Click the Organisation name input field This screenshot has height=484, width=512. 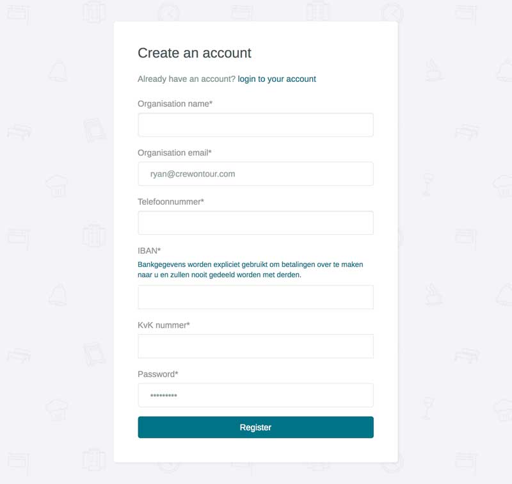[255, 125]
